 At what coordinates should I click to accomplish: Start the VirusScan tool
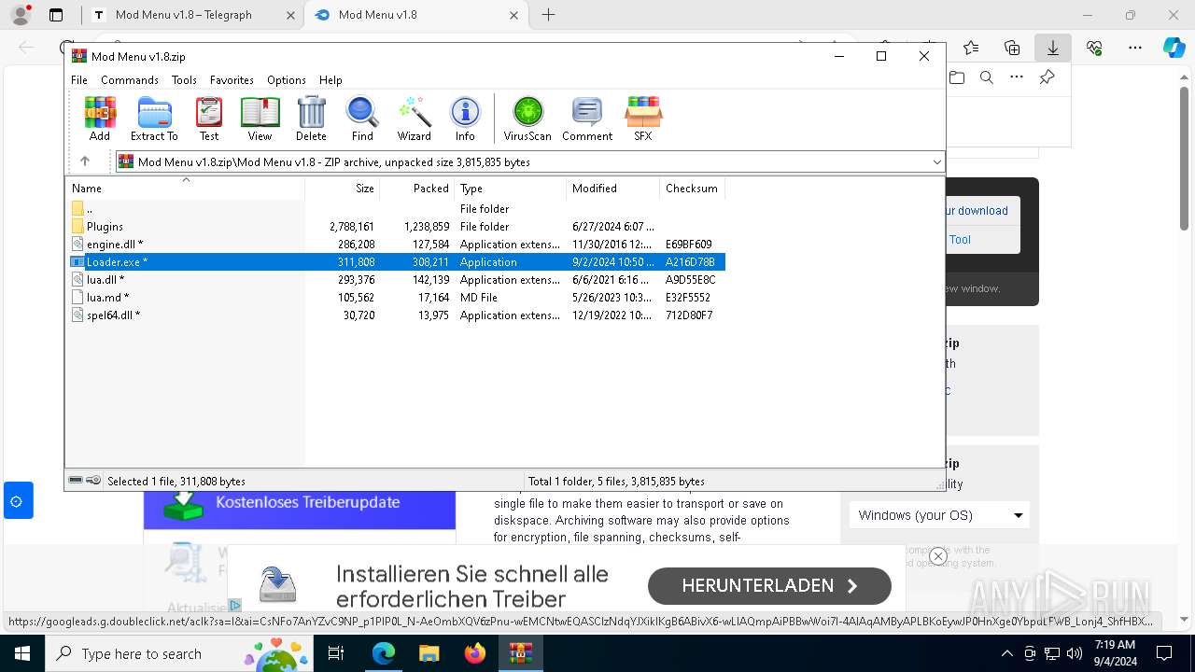pos(527,119)
